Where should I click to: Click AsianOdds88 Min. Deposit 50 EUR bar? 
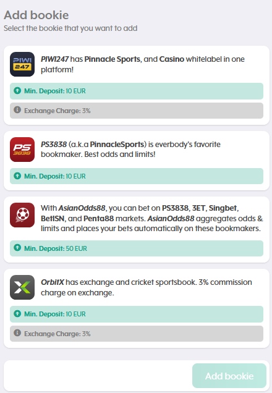pyautogui.click(x=137, y=248)
